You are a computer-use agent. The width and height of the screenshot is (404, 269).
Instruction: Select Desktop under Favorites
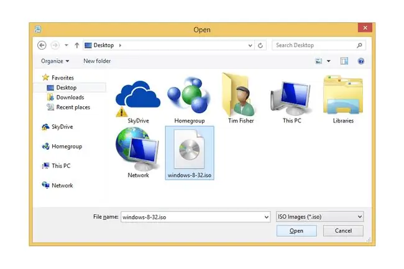pos(70,88)
